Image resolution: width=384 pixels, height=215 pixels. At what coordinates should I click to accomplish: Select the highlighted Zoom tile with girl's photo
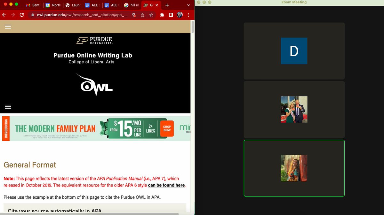point(294,168)
